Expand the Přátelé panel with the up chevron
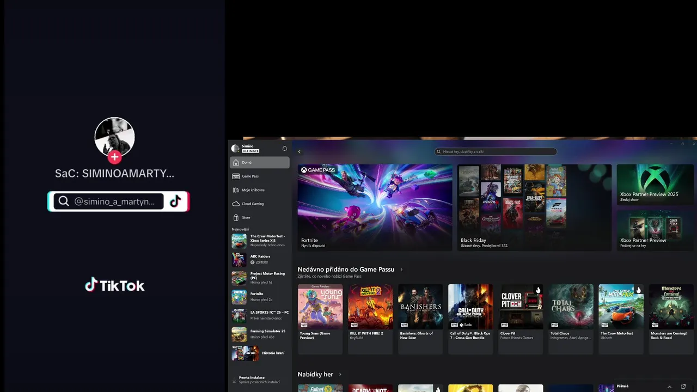 click(669, 387)
